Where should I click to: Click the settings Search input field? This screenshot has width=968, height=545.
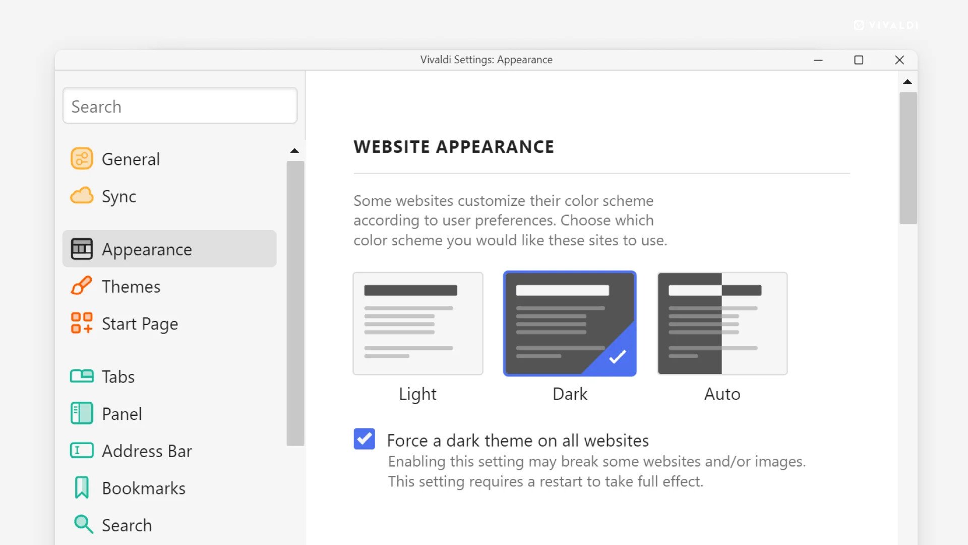[180, 105]
